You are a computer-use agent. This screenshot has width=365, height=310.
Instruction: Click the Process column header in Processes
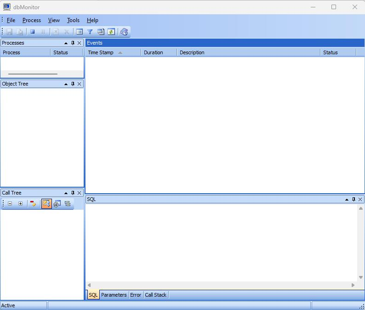25,52
